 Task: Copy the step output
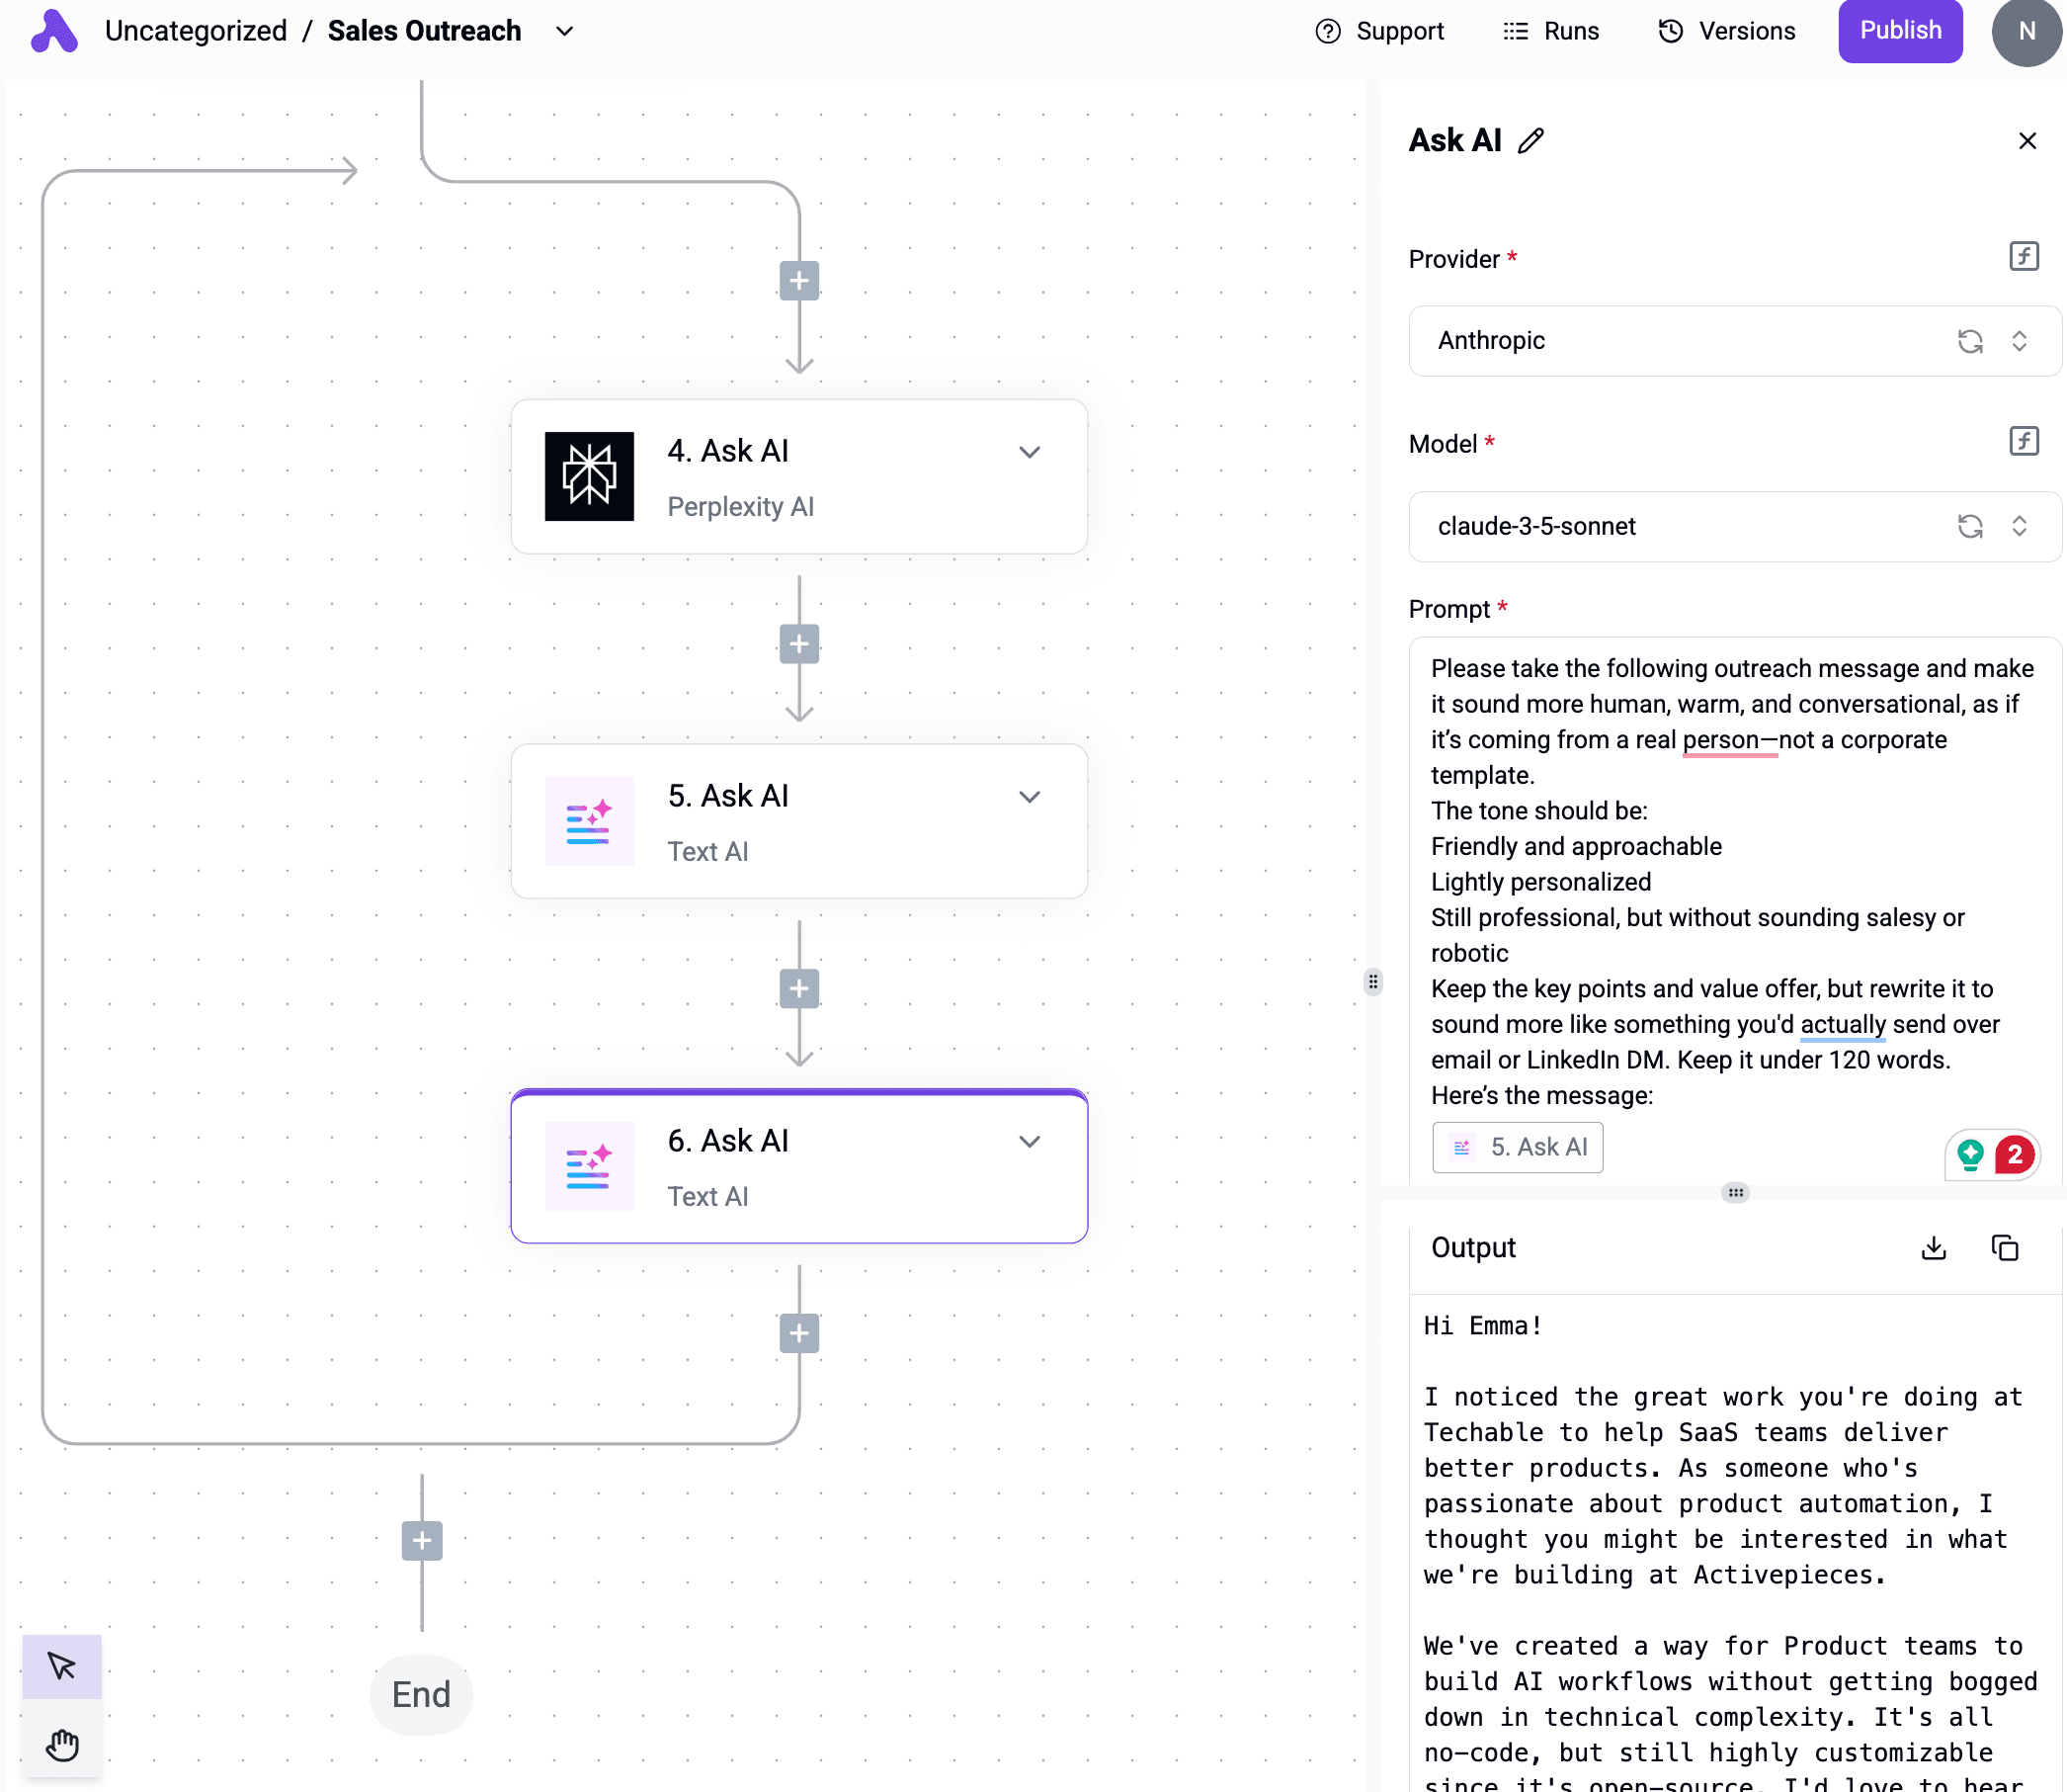2005,1248
